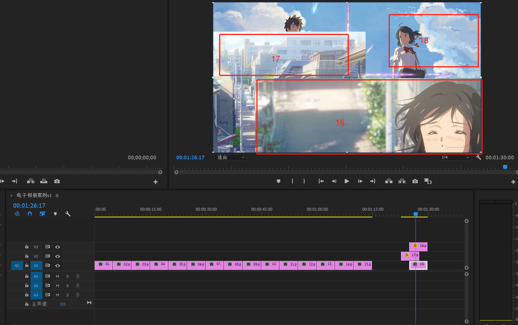Click the Extract button in Program monitor
Image resolution: width=518 pixels, height=325 pixels.
pos(402,181)
